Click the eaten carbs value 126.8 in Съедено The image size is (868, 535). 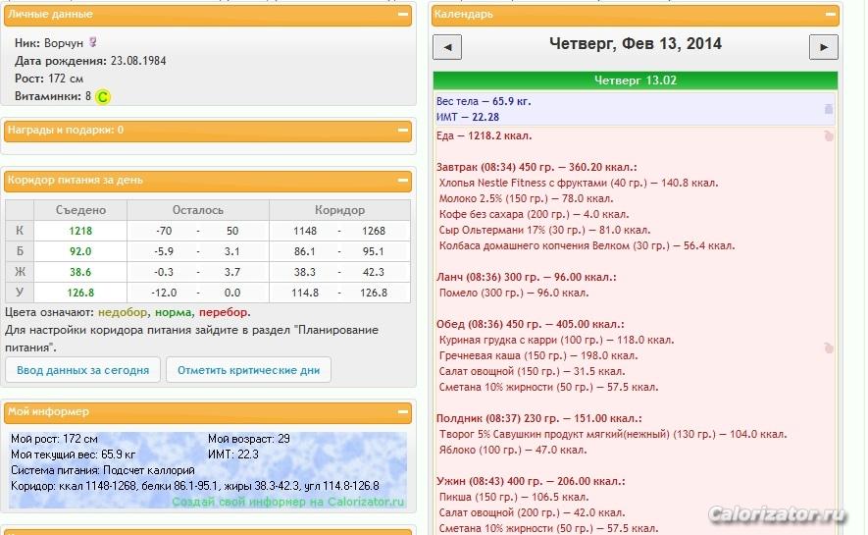(x=80, y=293)
